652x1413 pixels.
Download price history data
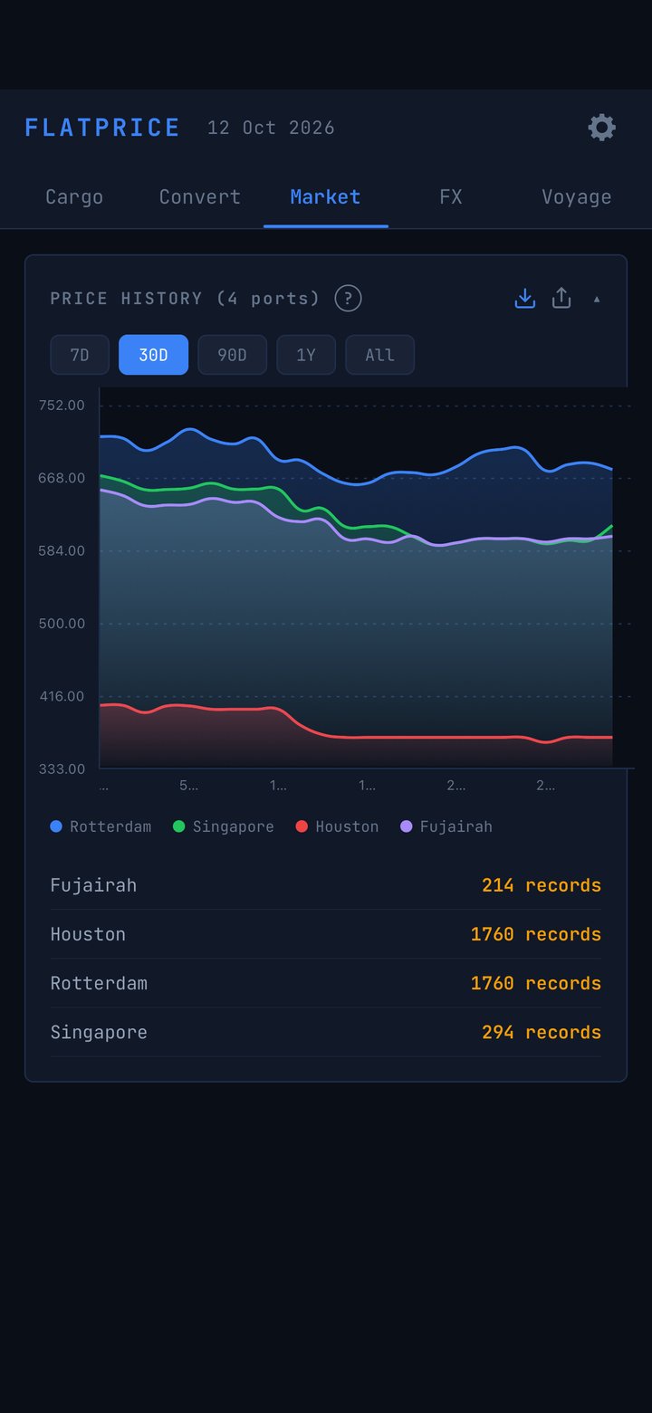click(525, 298)
